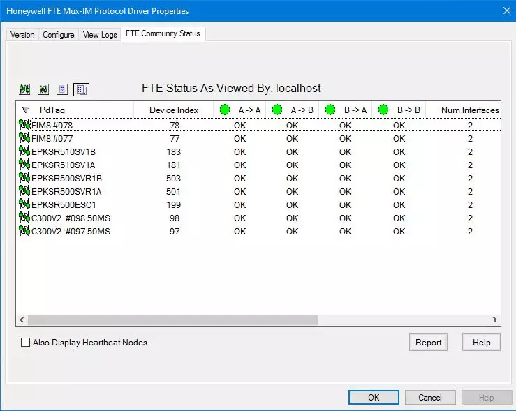This screenshot has height=411, width=516.
Task: Click the Report button
Action: point(429,343)
